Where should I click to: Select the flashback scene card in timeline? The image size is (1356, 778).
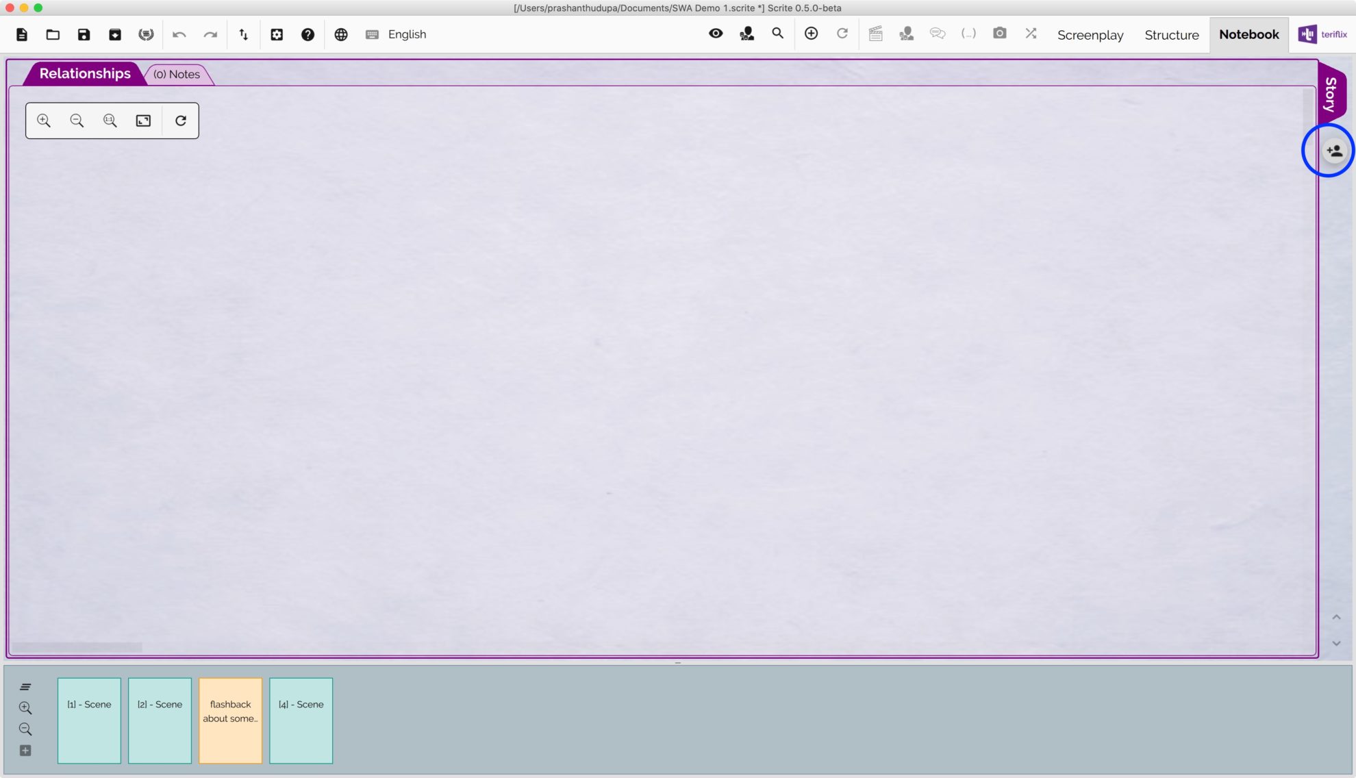(230, 720)
